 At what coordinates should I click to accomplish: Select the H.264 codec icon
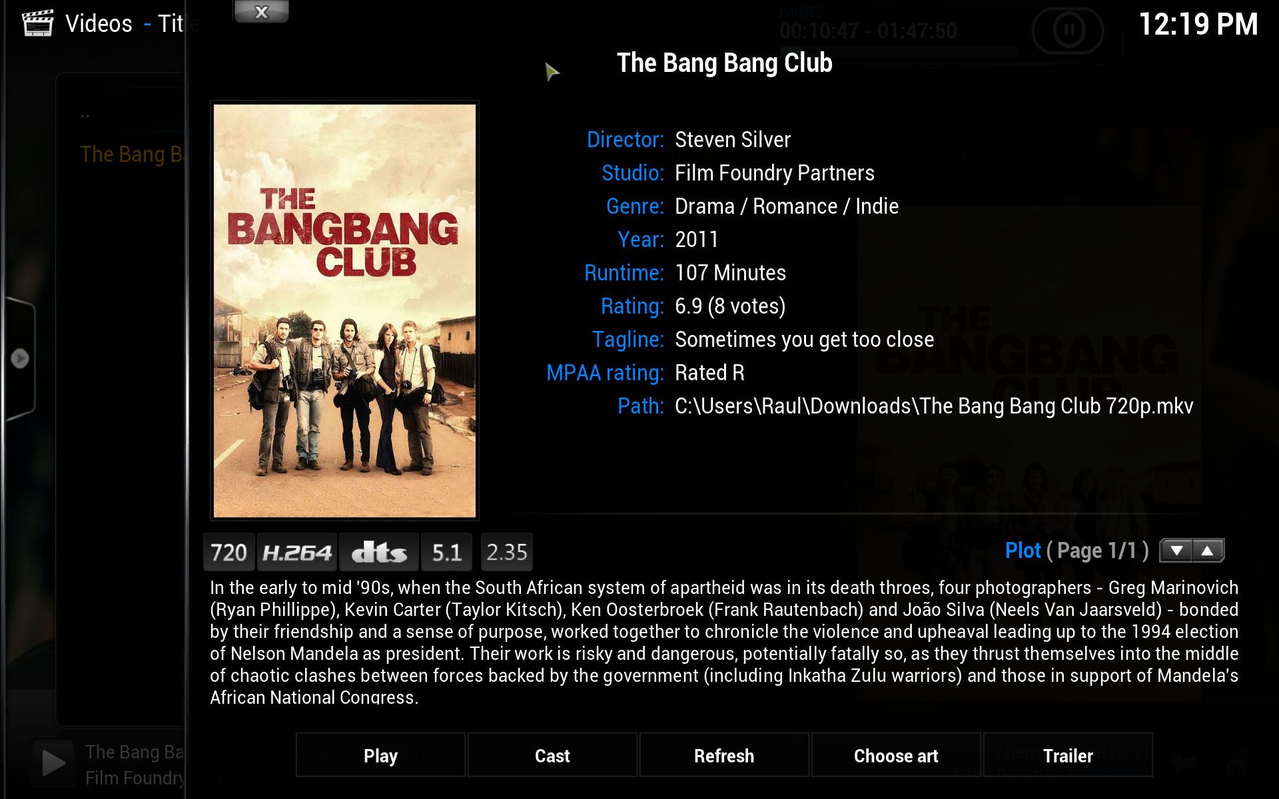(x=297, y=552)
